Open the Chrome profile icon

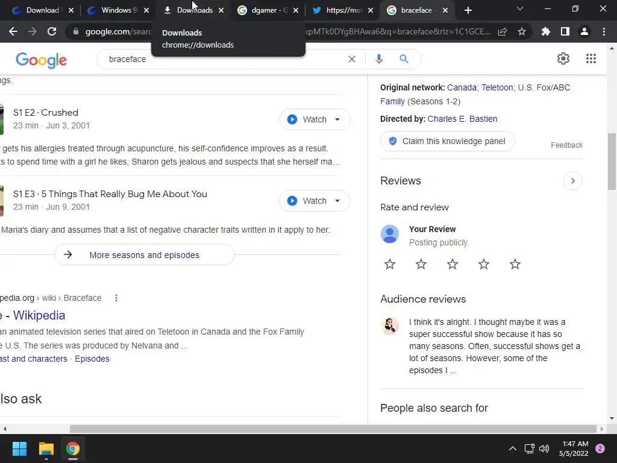click(584, 31)
